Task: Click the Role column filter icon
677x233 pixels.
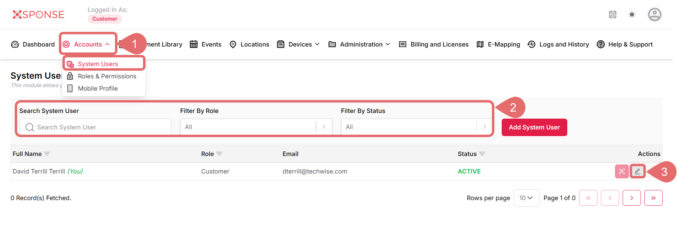Action: [219, 154]
